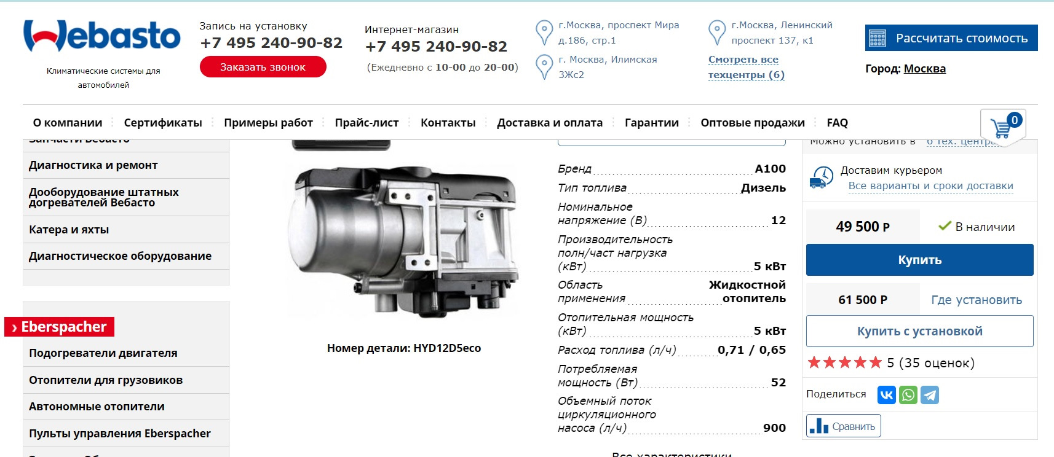This screenshot has height=457, width=1054.
Task: Open Все варианты и сроки доставки link
Action: 930,186
